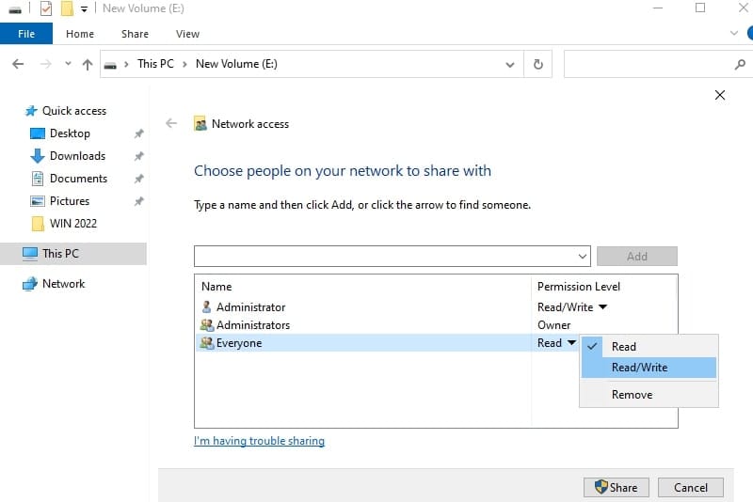Select the Everyone group row
The width and height of the screenshot is (753, 502).
click(x=363, y=343)
